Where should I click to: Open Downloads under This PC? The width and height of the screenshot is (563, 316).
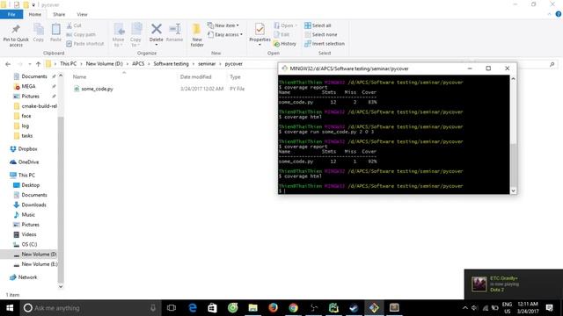33,205
